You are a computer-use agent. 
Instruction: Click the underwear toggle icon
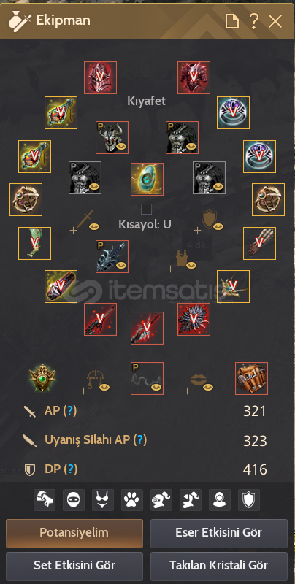click(103, 500)
